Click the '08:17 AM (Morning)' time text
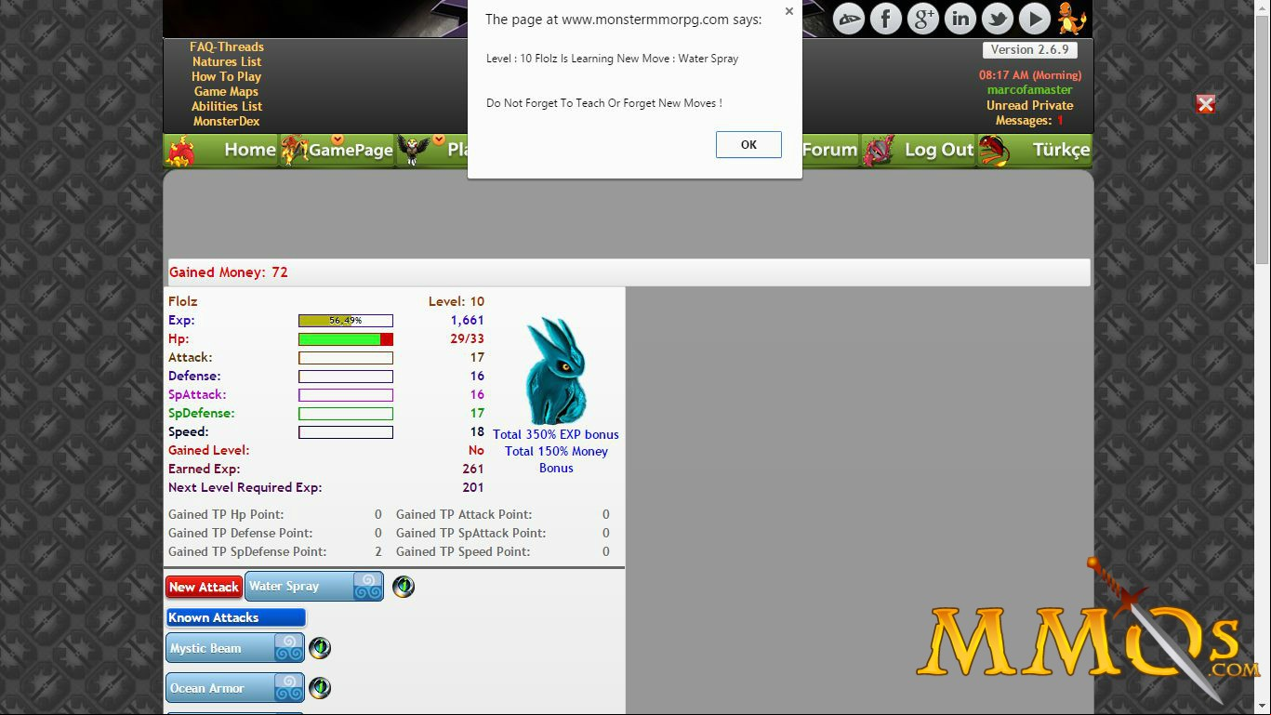Viewport: 1271px width, 715px height. tap(1030, 75)
